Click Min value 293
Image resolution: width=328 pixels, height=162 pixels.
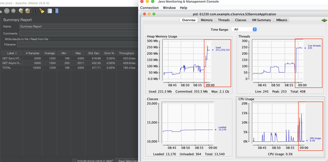coord(67,63)
